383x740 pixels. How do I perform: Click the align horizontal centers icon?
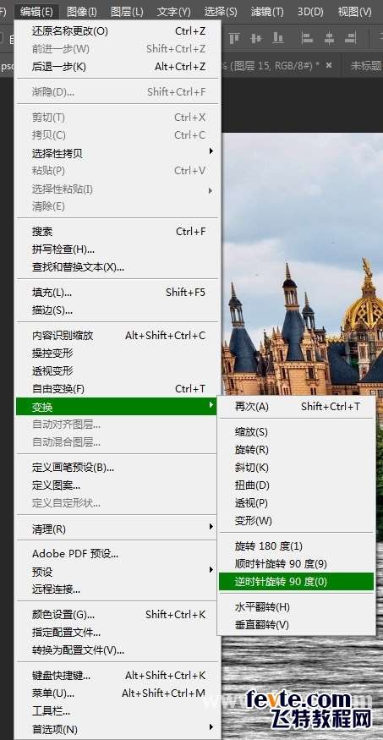point(330,38)
